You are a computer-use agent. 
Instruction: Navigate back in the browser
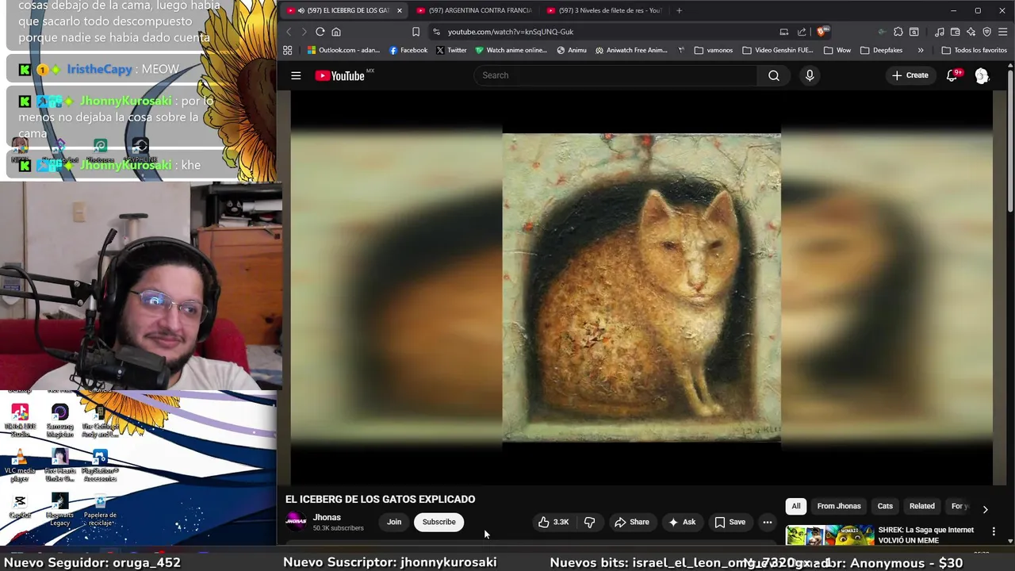coord(289,32)
